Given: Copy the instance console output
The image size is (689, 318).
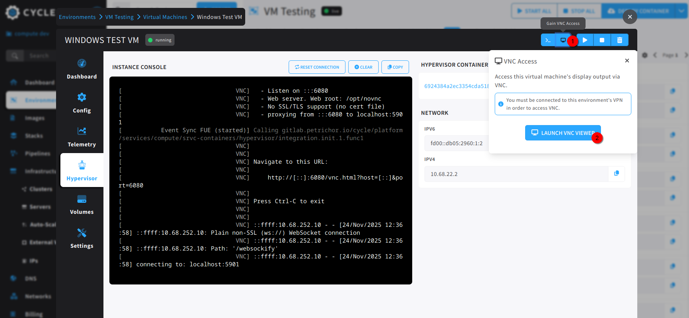Looking at the screenshot, I should [395, 67].
